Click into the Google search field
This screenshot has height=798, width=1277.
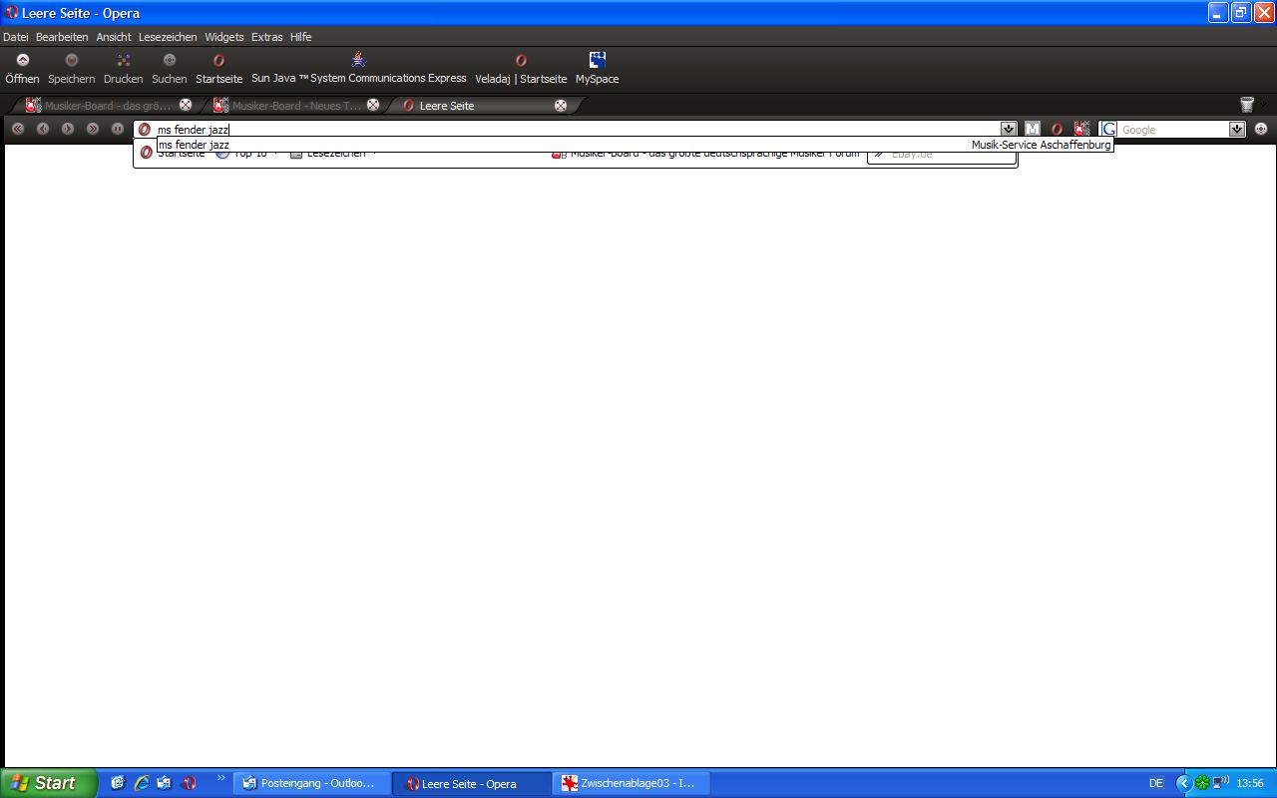coord(1174,130)
